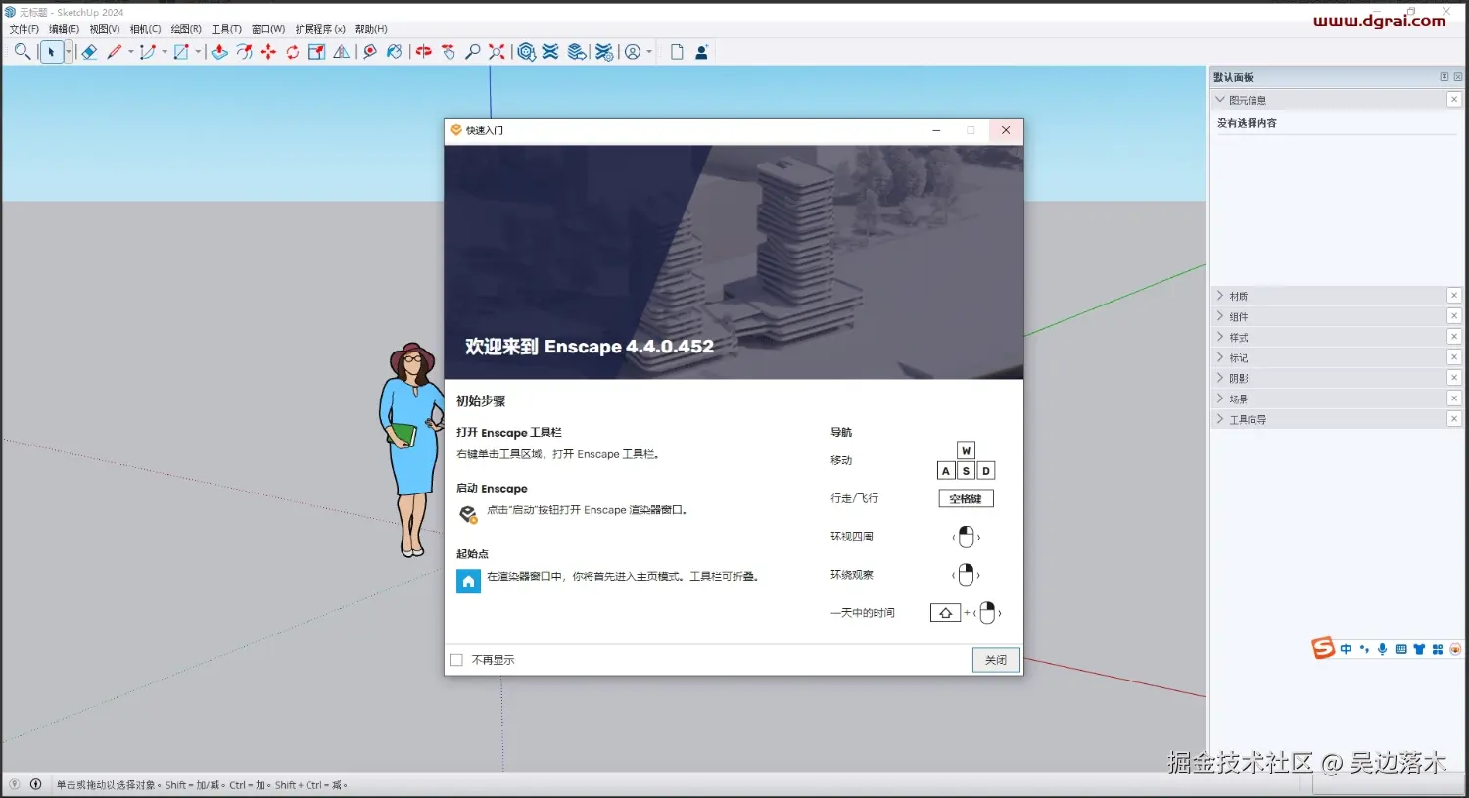Open the 文件(F) menu
Image resolution: width=1469 pixels, height=798 pixels.
click(x=24, y=29)
